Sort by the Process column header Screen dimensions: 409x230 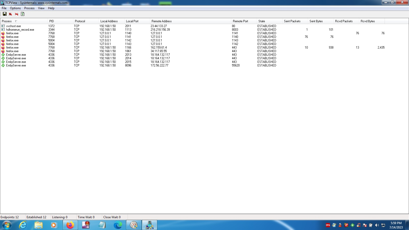coord(24,21)
